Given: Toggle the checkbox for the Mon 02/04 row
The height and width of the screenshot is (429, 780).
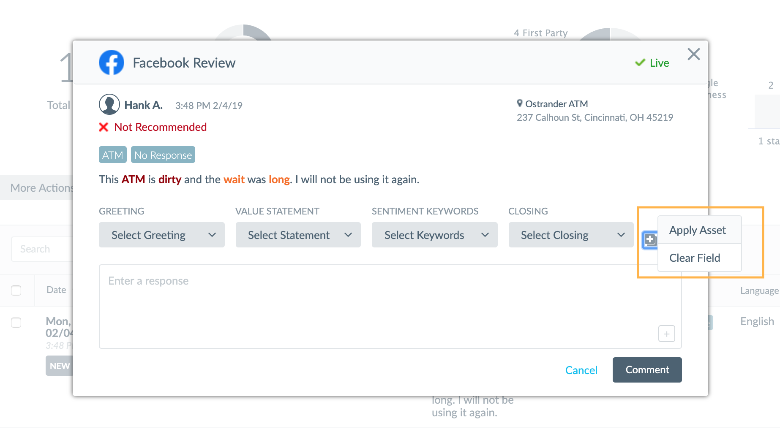Looking at the screenshot, I should tap(16, 323).
